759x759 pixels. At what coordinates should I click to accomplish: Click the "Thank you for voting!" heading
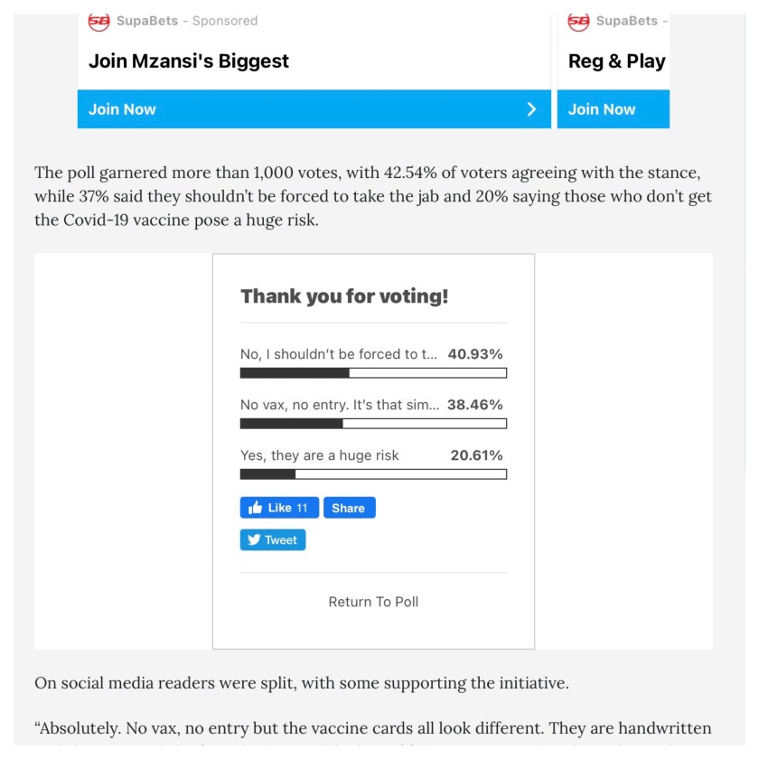(x=344, y=296)
